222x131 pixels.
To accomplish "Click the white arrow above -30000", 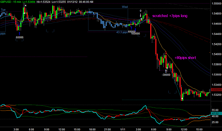I will [x=166, y=71].
